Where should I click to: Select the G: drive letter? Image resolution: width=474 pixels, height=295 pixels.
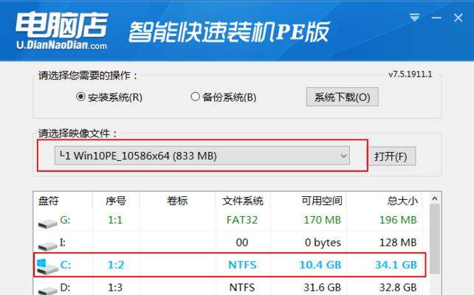tap(65, 220)
